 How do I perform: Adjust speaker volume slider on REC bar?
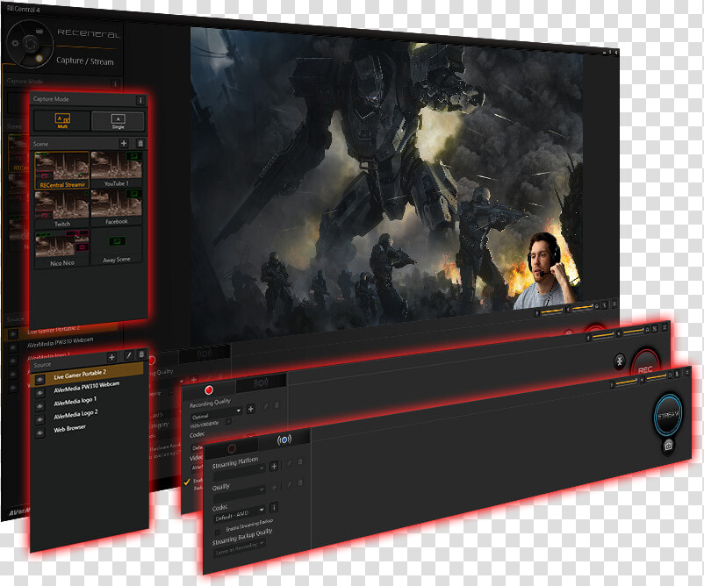coord(633,331)
